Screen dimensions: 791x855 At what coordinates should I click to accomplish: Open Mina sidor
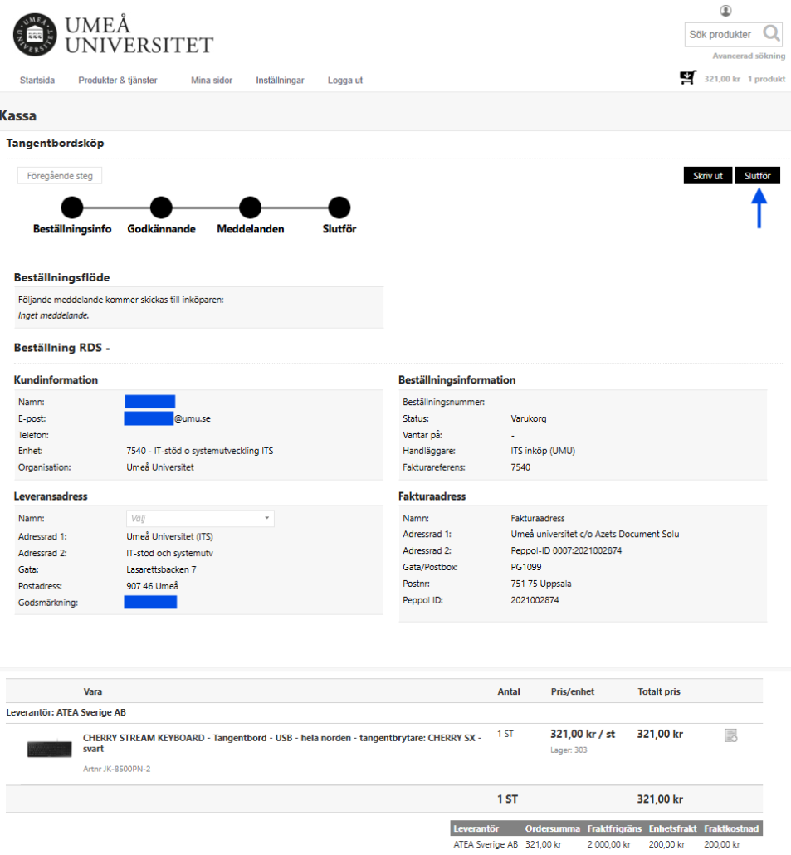(212, 81)
